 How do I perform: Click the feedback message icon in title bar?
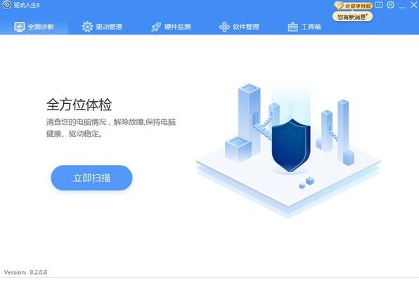(x=379, y=5)
